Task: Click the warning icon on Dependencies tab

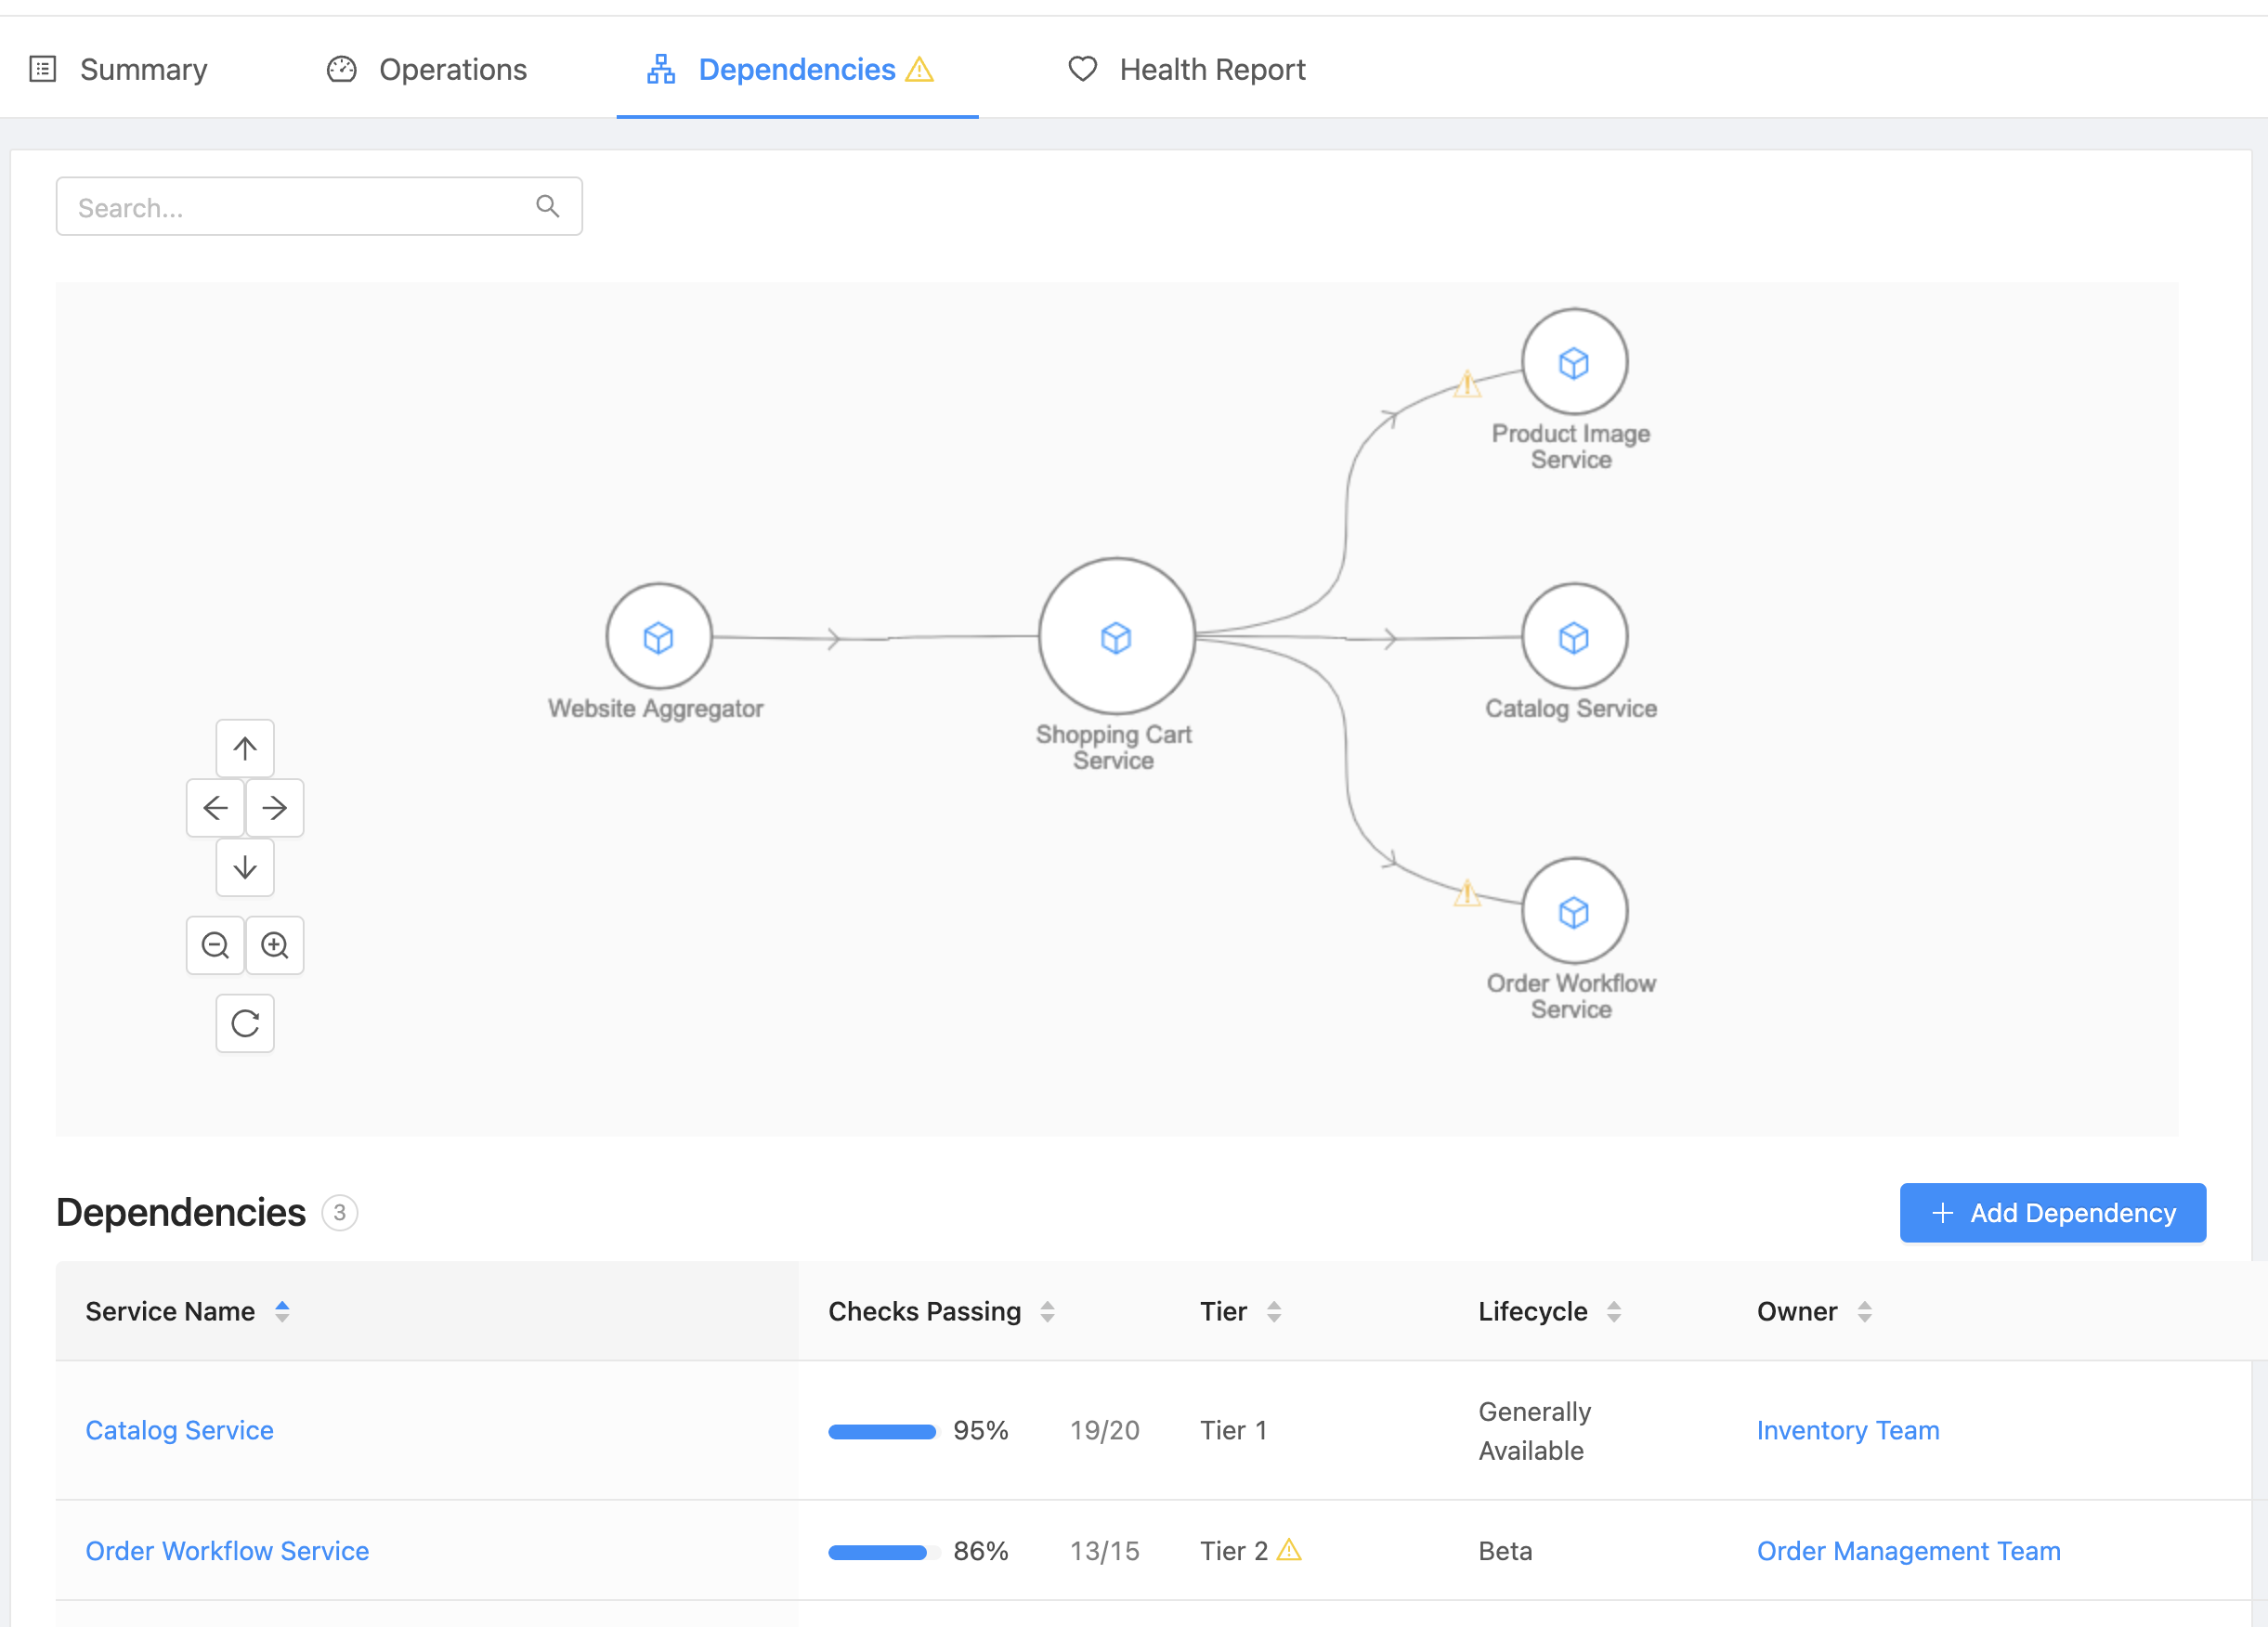Action: coord(919,69)
